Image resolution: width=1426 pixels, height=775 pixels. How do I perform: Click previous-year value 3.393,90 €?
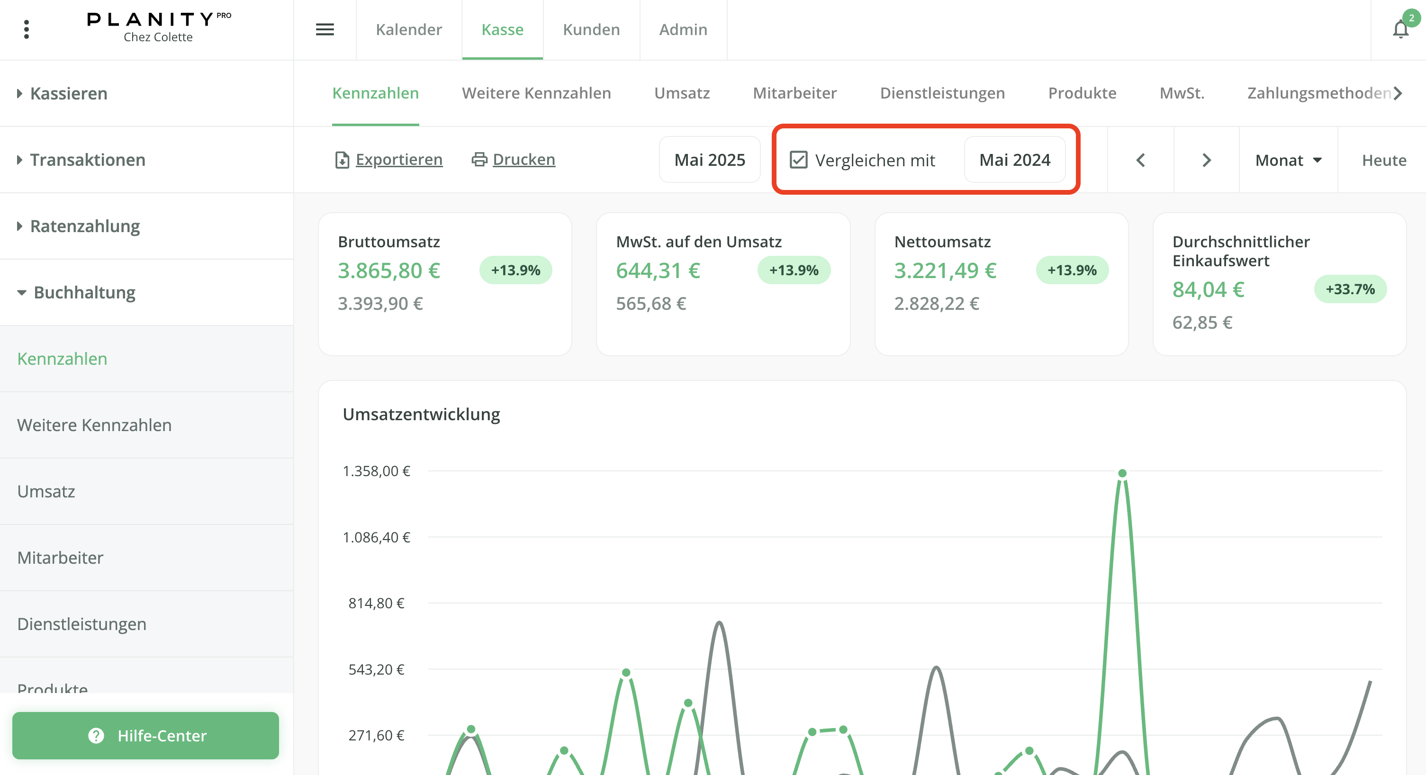(380, 303)
